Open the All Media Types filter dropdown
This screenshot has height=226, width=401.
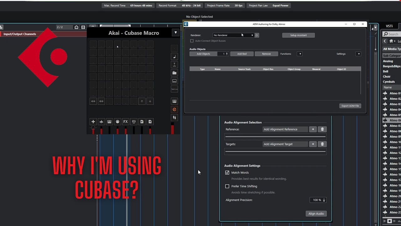click(392, 49)
